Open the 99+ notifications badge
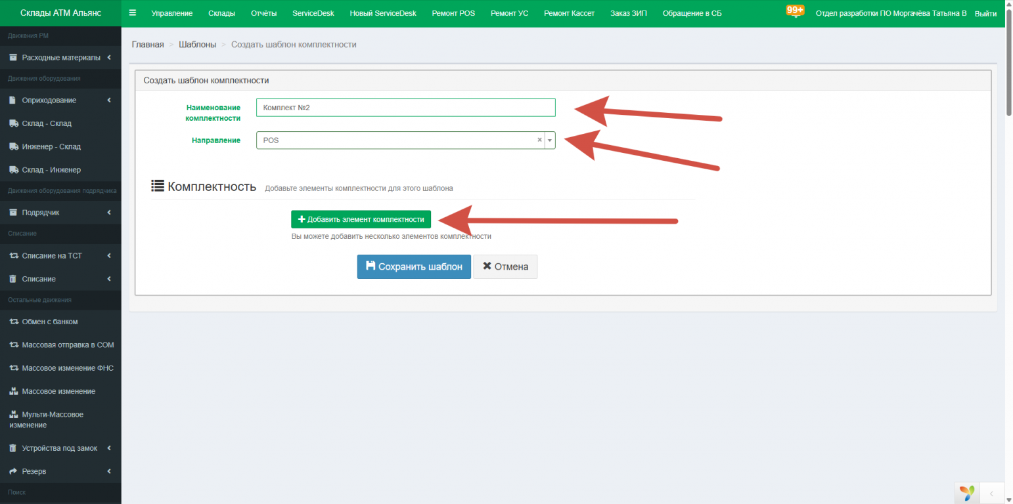Image resolution: width=1013 pixels, height=504 pixels. coord(795,10)
